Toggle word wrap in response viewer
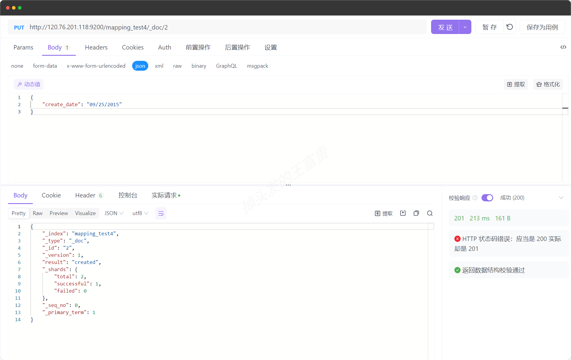The width and height of the screenshot is (571, 360). [161, 213]
